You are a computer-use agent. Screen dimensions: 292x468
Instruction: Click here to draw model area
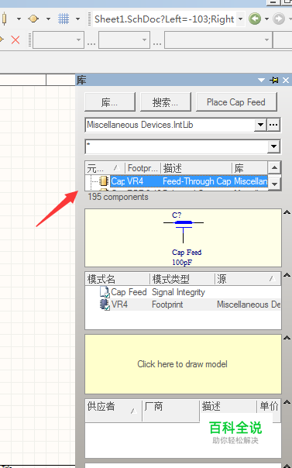(x=183, y=364)
